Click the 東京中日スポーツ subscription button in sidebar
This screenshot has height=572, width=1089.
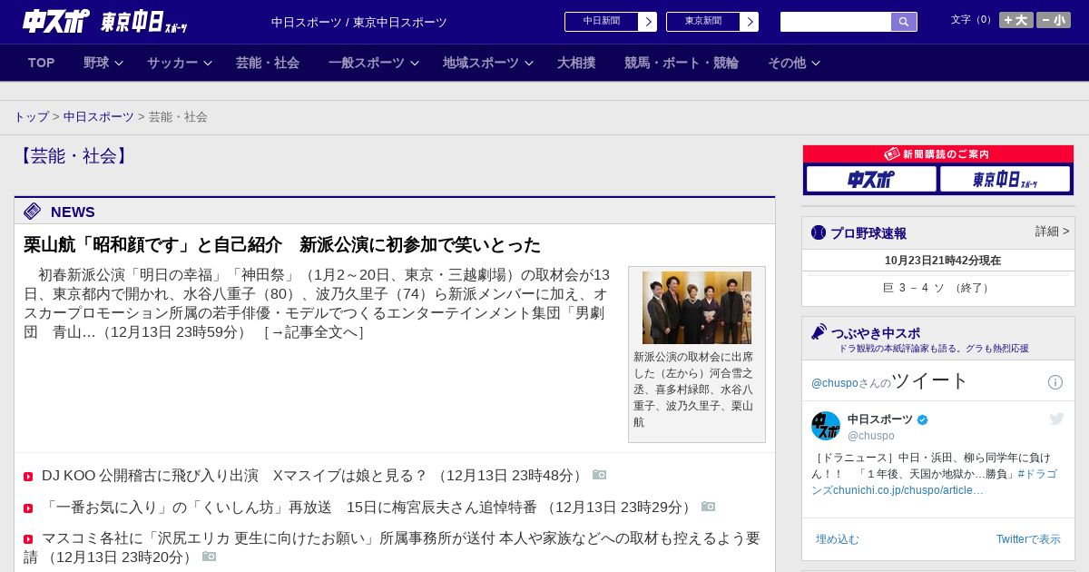[1005, 179]
